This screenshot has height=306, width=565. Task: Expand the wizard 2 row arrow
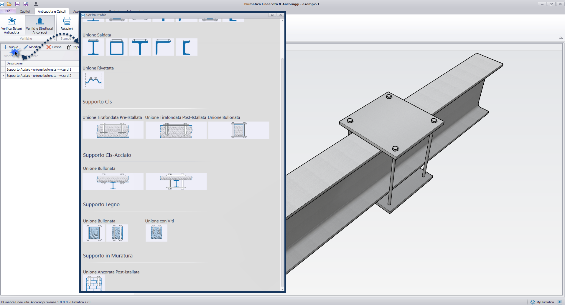tap(3, 76)
